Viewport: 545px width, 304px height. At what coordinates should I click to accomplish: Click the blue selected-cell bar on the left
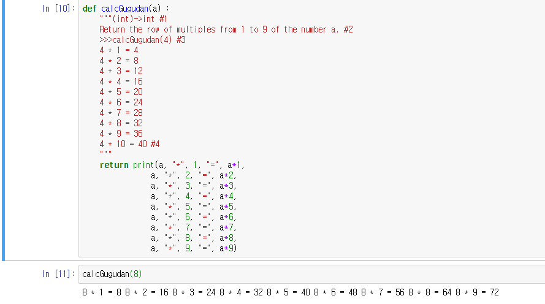tap(4, 131)
